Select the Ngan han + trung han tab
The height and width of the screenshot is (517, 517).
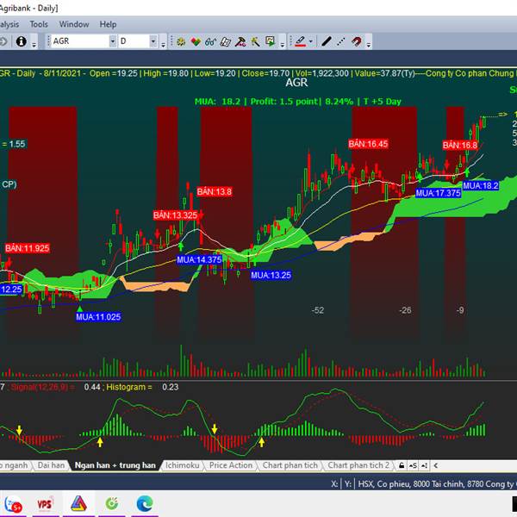click(115, 465)
